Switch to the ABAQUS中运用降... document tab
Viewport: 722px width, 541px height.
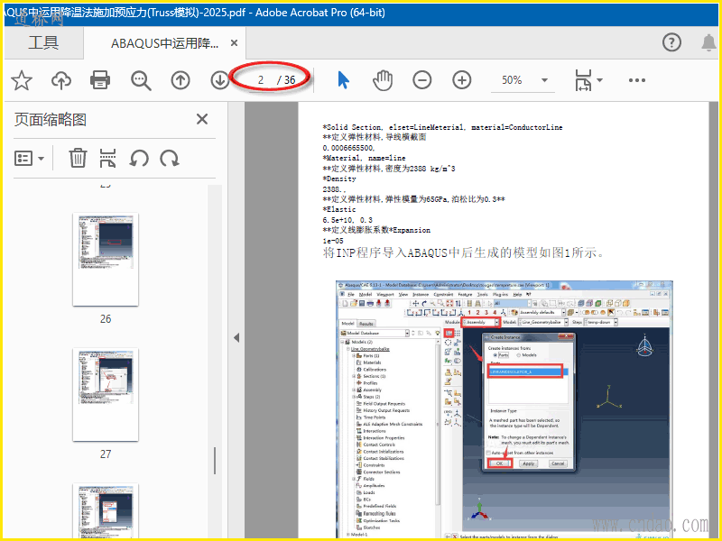click(164, 43)
